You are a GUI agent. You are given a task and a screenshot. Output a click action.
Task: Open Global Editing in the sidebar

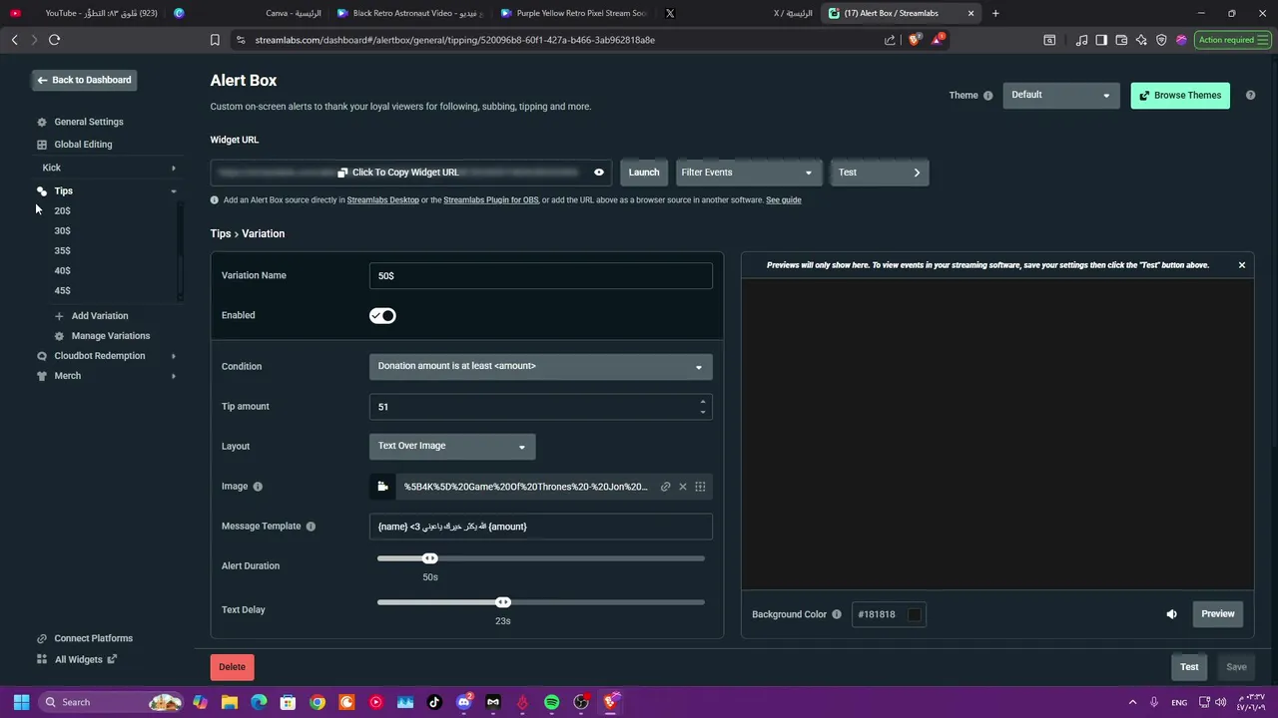click(x=83, y=145)
